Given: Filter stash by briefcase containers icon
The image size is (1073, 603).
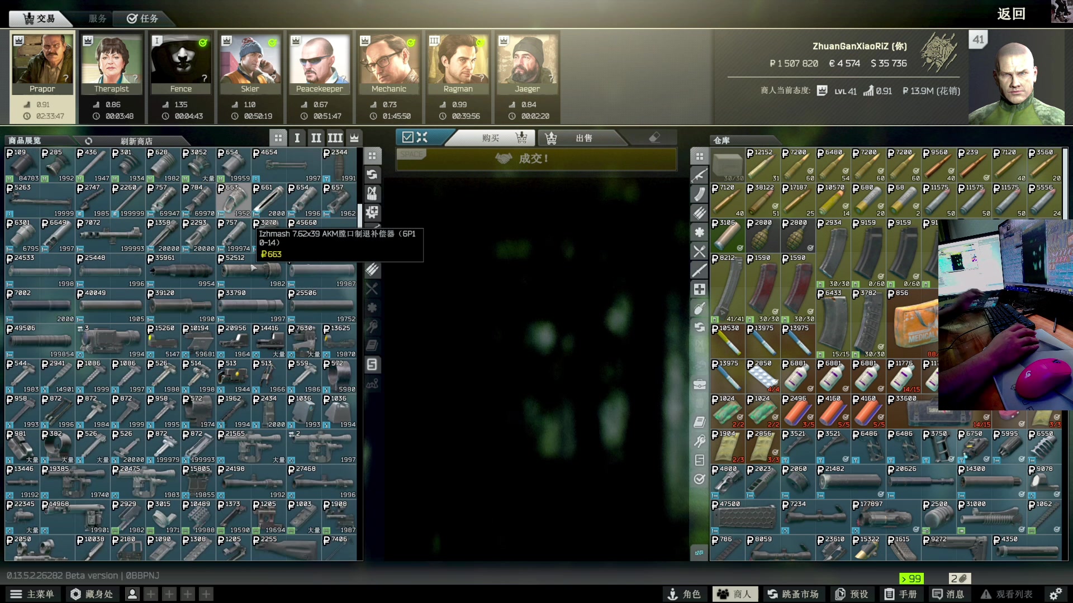Looking at the screenshot, I should point(699,384).
